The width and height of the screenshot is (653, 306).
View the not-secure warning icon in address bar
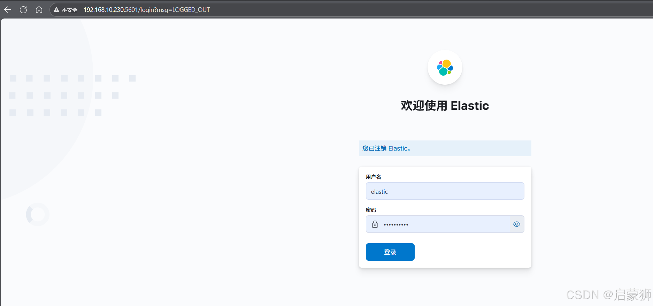point(56,10)
